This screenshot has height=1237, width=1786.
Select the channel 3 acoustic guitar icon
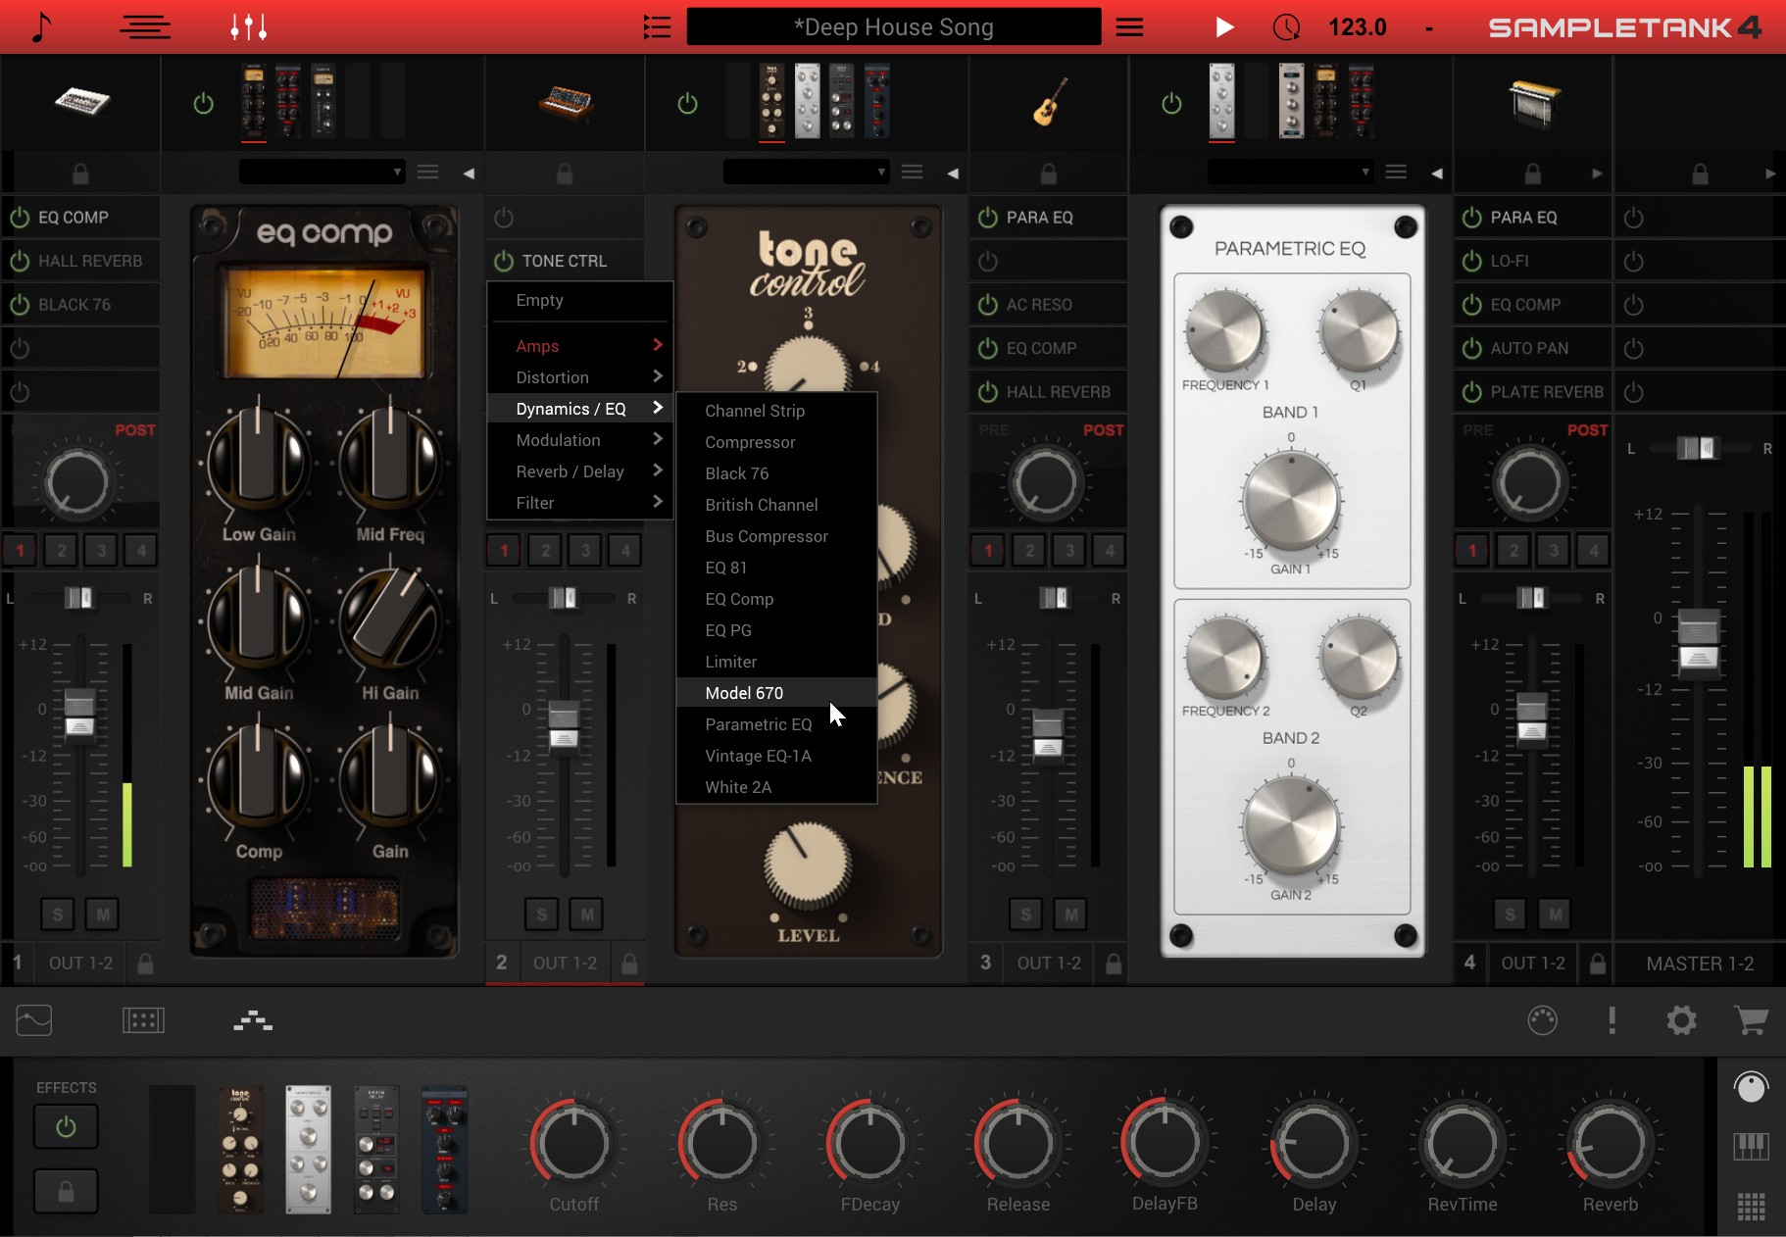point(1050,102)
